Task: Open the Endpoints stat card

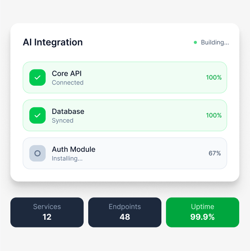Action: [125, 212]
